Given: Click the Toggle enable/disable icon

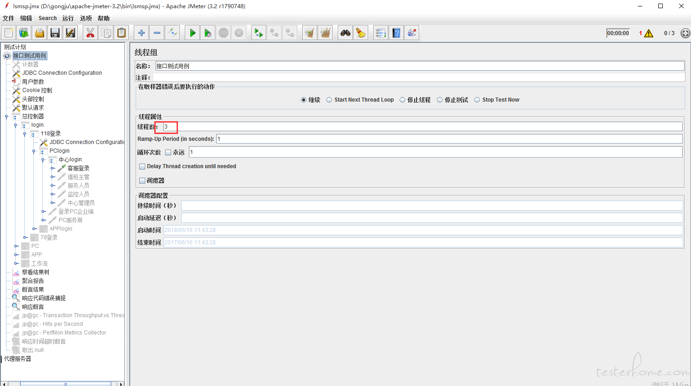Looking at the screenshot, I should click(x=173, y=33).
